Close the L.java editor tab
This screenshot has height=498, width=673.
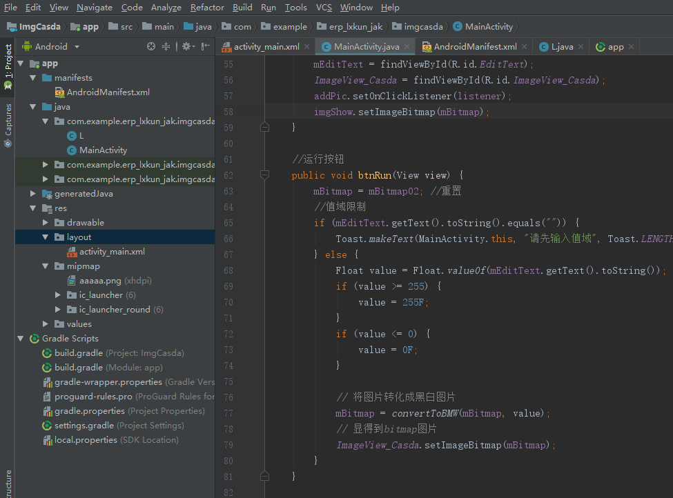click(581, 47)
